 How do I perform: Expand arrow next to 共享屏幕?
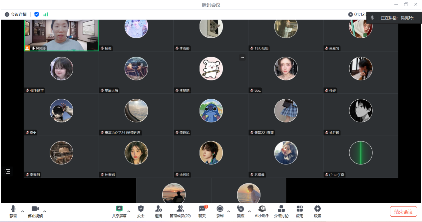coord(129,211)
